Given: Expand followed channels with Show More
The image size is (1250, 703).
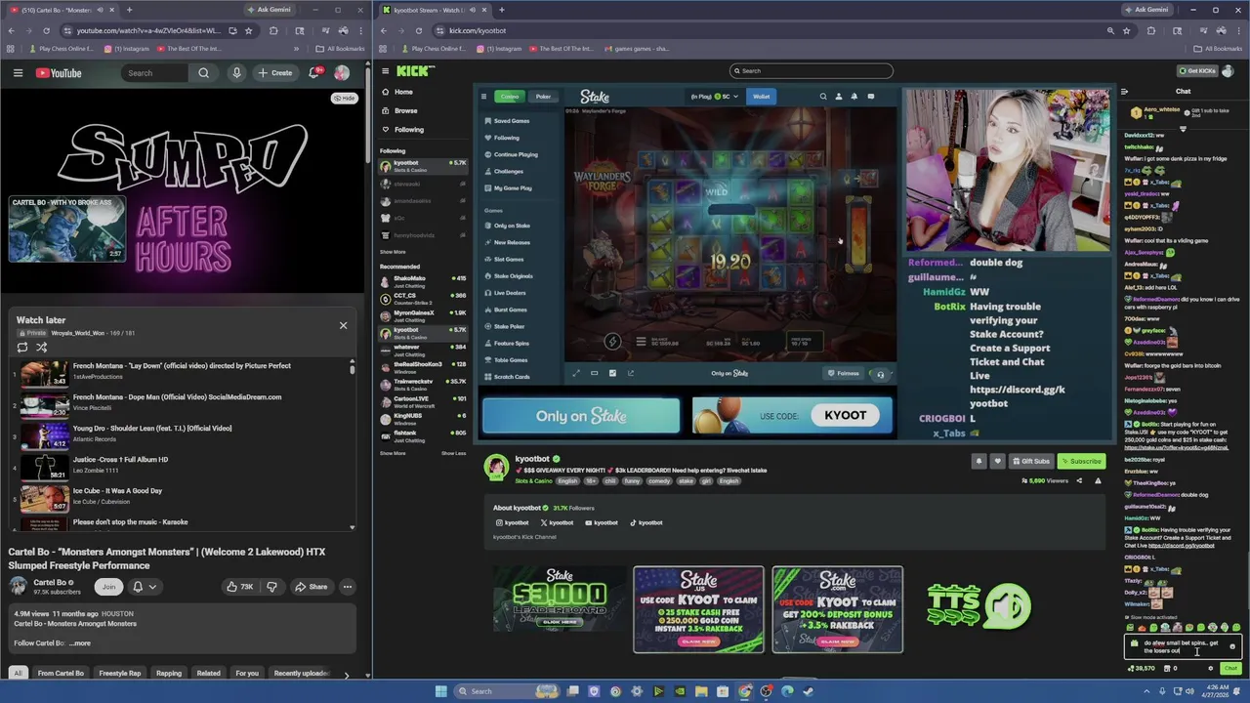Looking at the screenshot, I should pyautogui.click(x=393, y=252).
